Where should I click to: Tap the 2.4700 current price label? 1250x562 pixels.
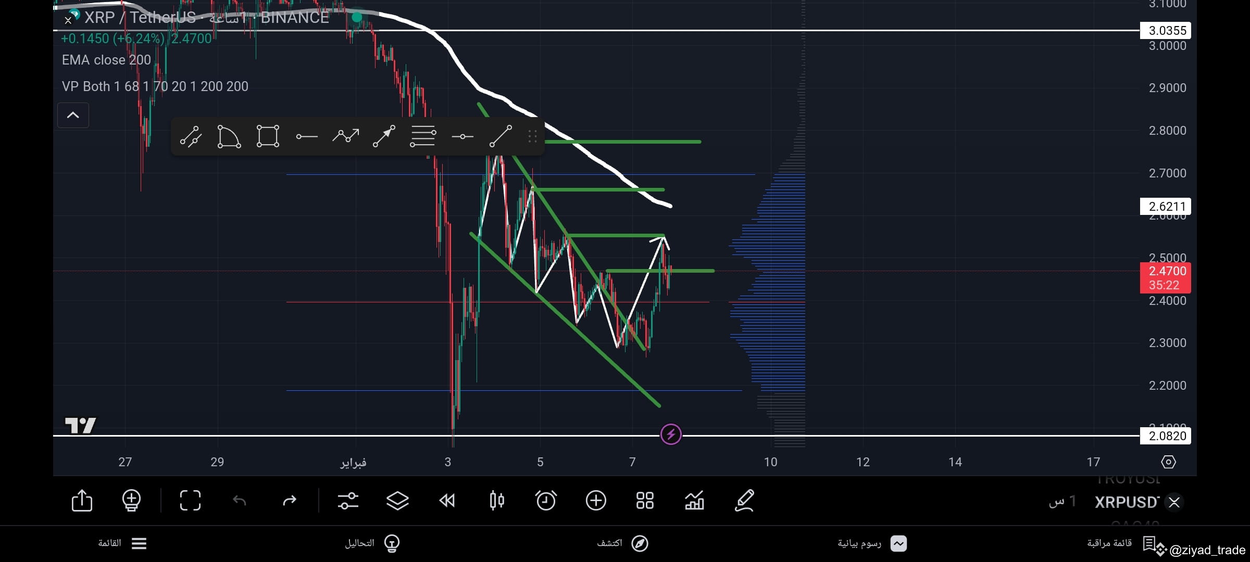[x=1165, y=271]
